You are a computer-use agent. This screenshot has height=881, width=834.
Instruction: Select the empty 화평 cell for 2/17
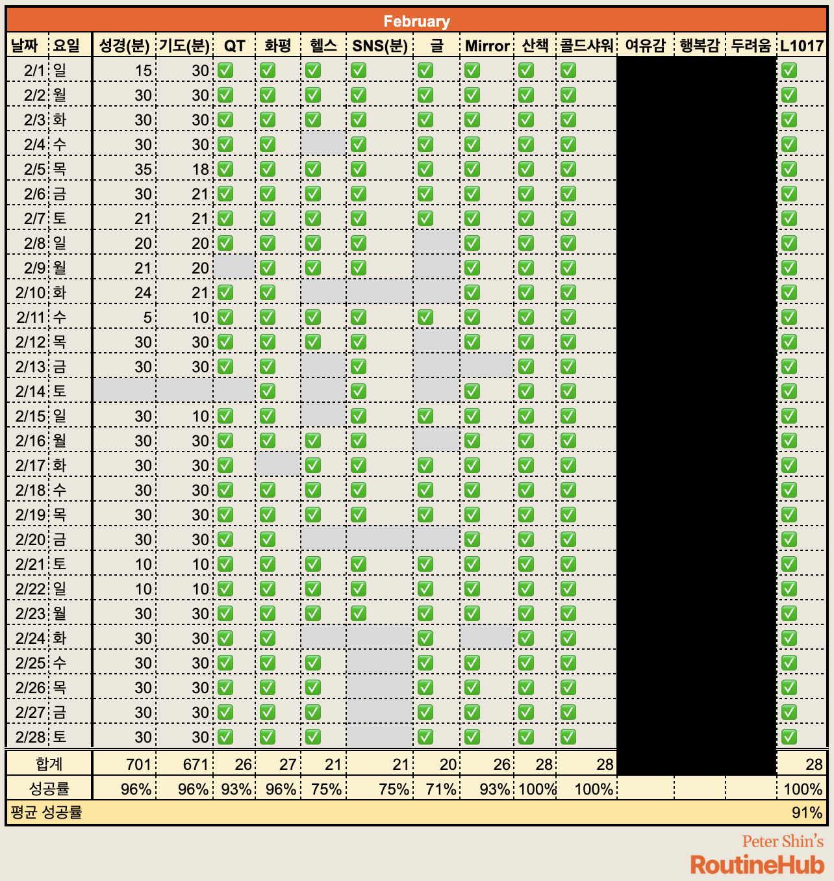point(278,465)
